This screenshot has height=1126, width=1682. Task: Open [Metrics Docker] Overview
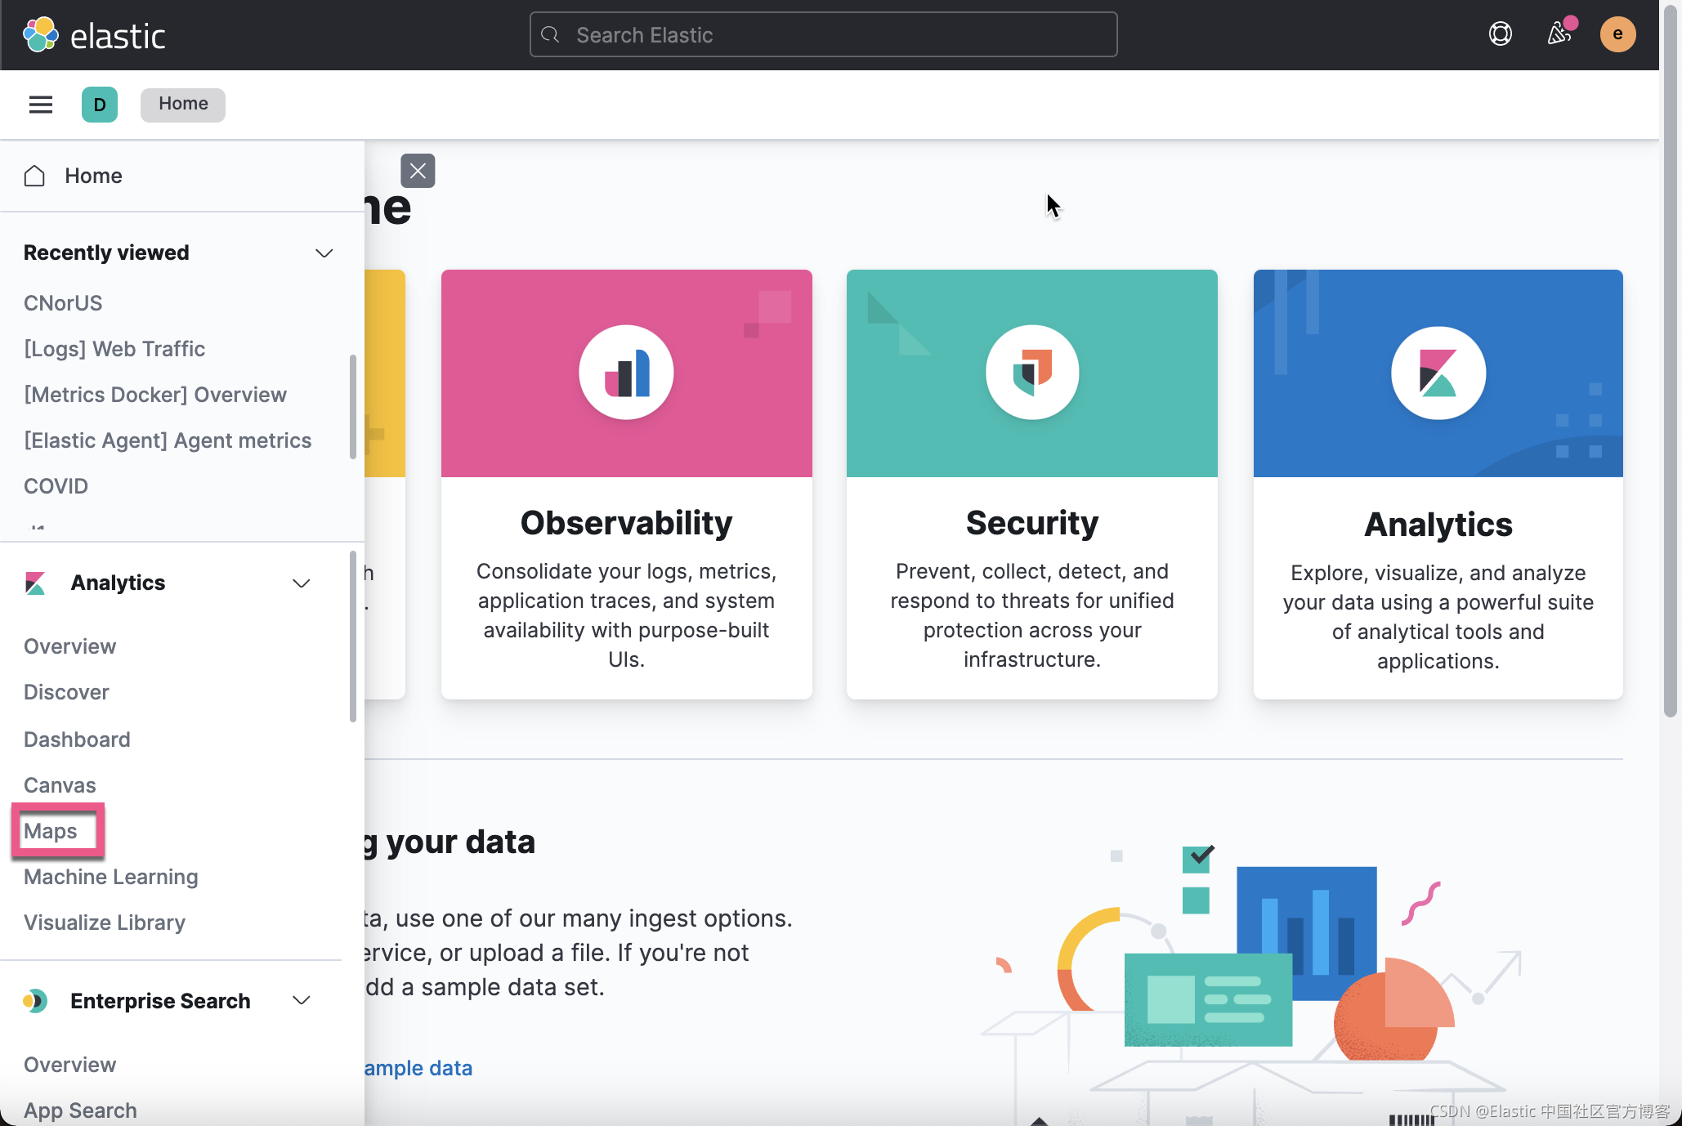pos(155,395)
